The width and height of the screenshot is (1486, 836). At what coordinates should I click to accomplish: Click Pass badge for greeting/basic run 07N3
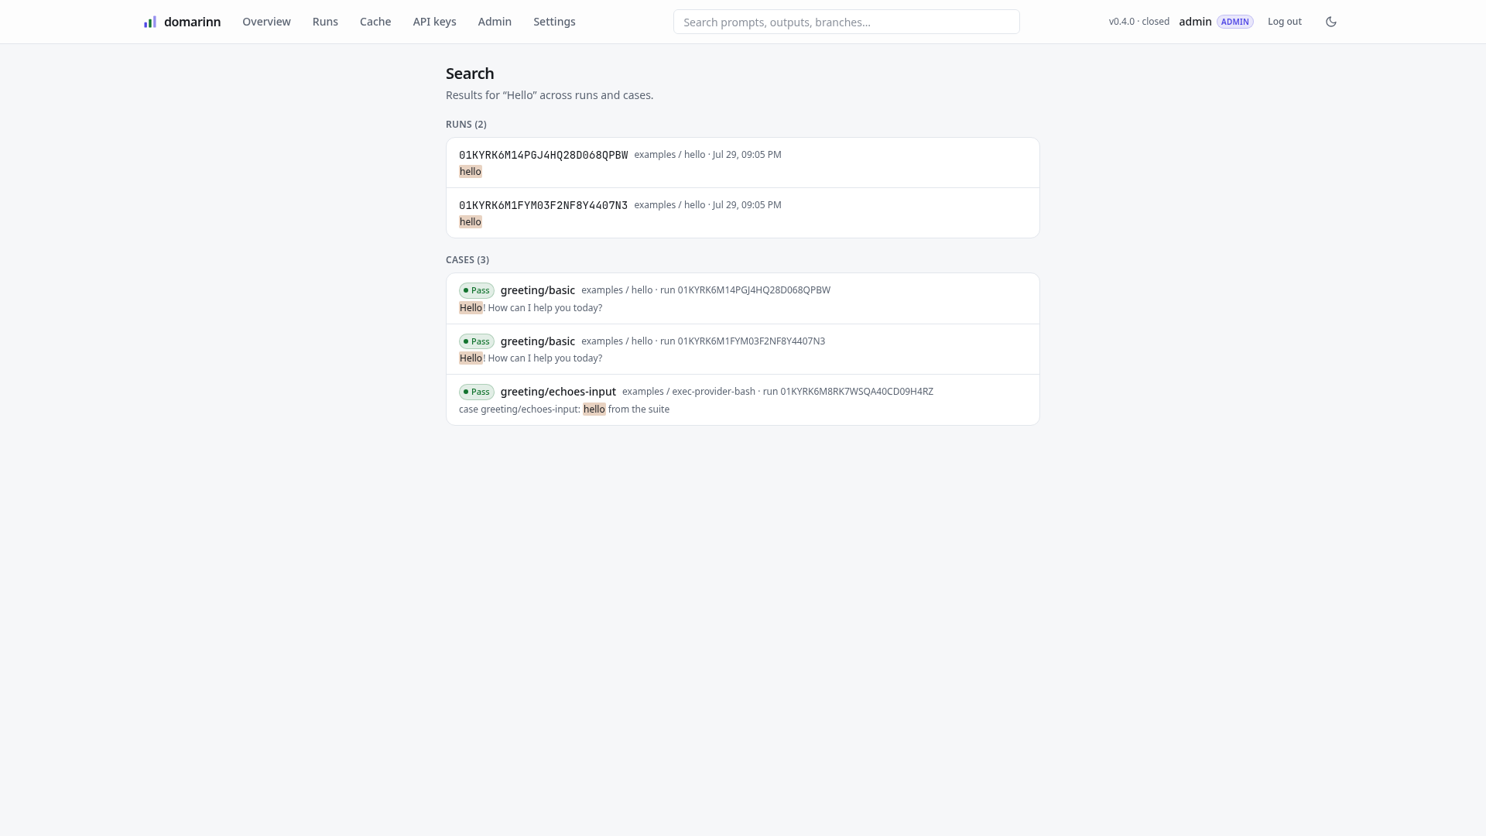(477, 341)
